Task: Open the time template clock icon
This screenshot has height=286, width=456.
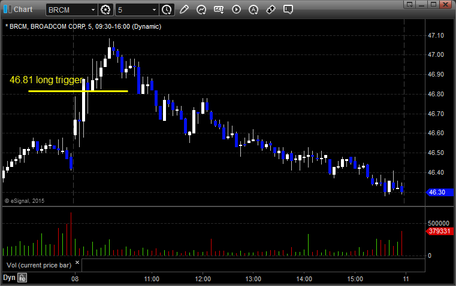Action: 166,10
